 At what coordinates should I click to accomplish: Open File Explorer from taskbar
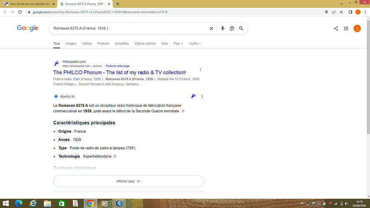47,203
